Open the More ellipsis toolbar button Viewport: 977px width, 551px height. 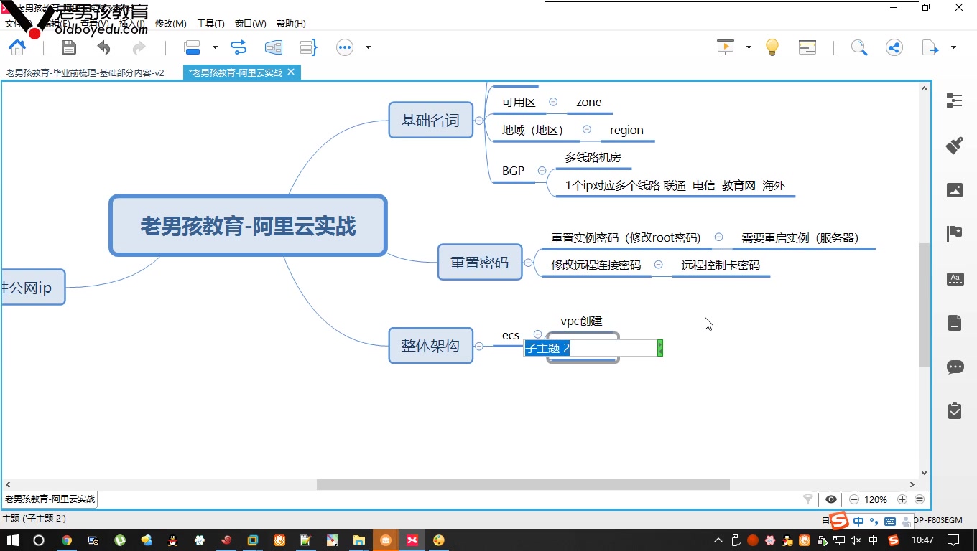(345, 47)
